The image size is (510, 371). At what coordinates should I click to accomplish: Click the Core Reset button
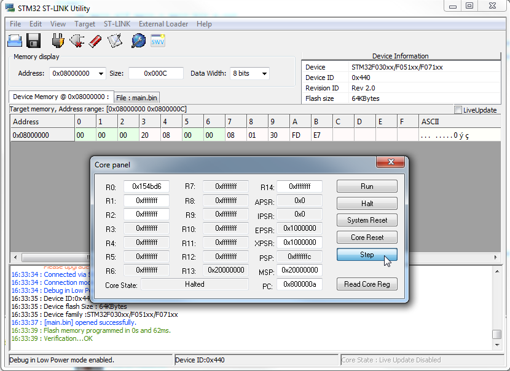point(367,237)
